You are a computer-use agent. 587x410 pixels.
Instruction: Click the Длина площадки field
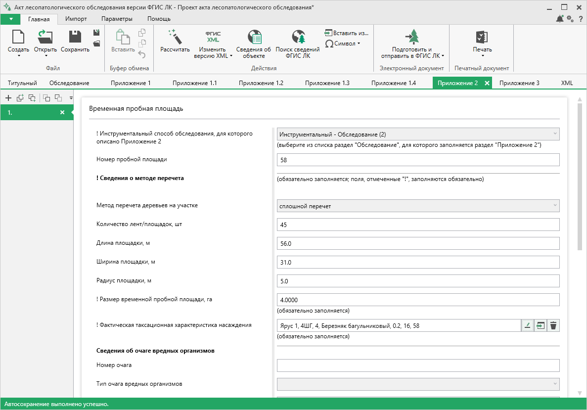(x=418, y=243)
